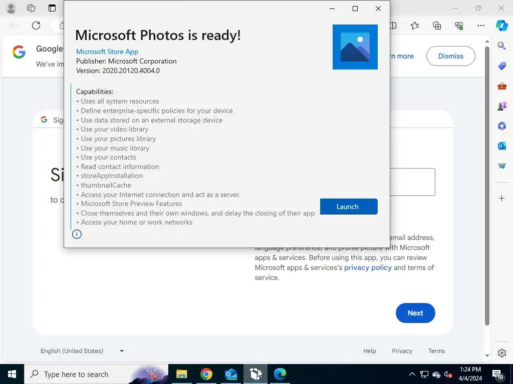The height and width of the screenshot is (384, 513).
Task: Click 'Version: 2020.20120.4004.0' text
Action: point(118,70)
